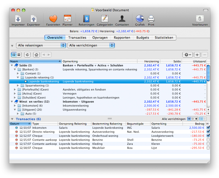Check the Benzine transaction checkbox
This screenshot has width=219, height=178.
pyautogui.click(x=208, y=140)
